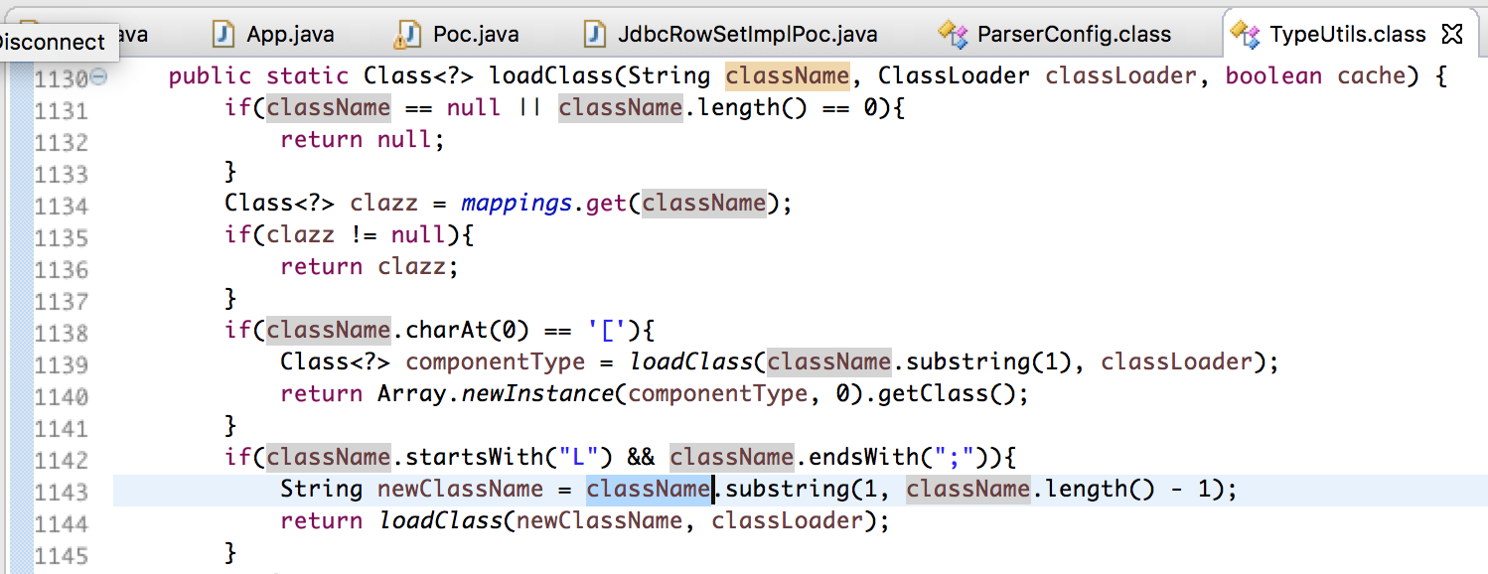Click 'boolean cache' parameter in signature
This screenshot has height=574, width=1488.
(1317, 75)
